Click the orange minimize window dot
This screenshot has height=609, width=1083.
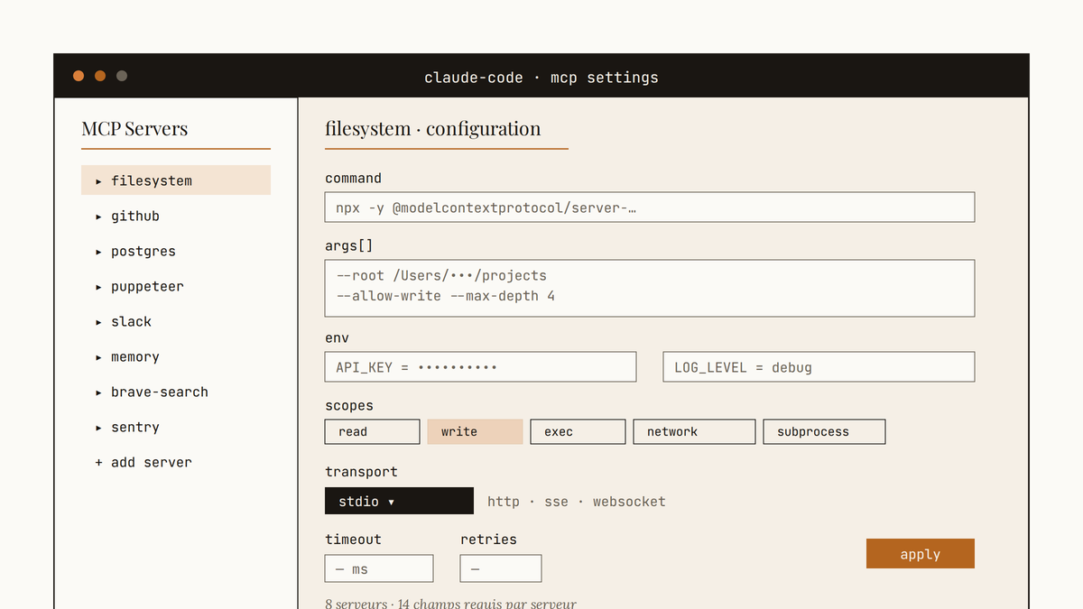tap(100, 76)
